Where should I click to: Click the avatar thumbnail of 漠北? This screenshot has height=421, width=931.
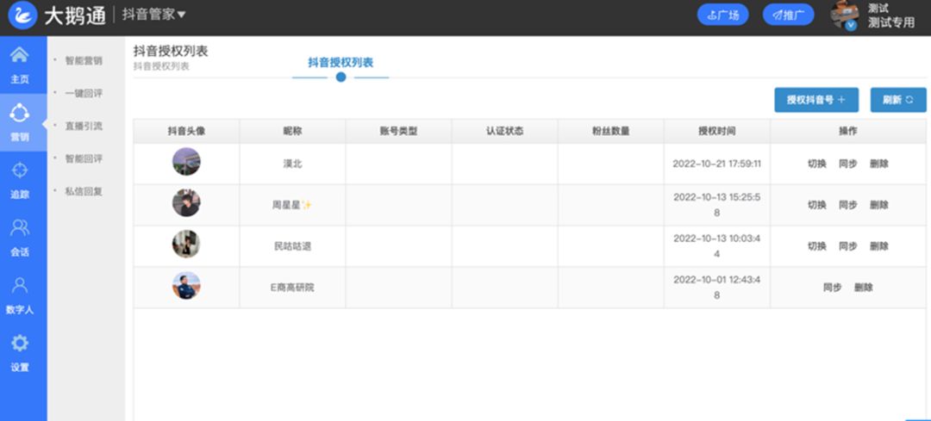(186, 162)
